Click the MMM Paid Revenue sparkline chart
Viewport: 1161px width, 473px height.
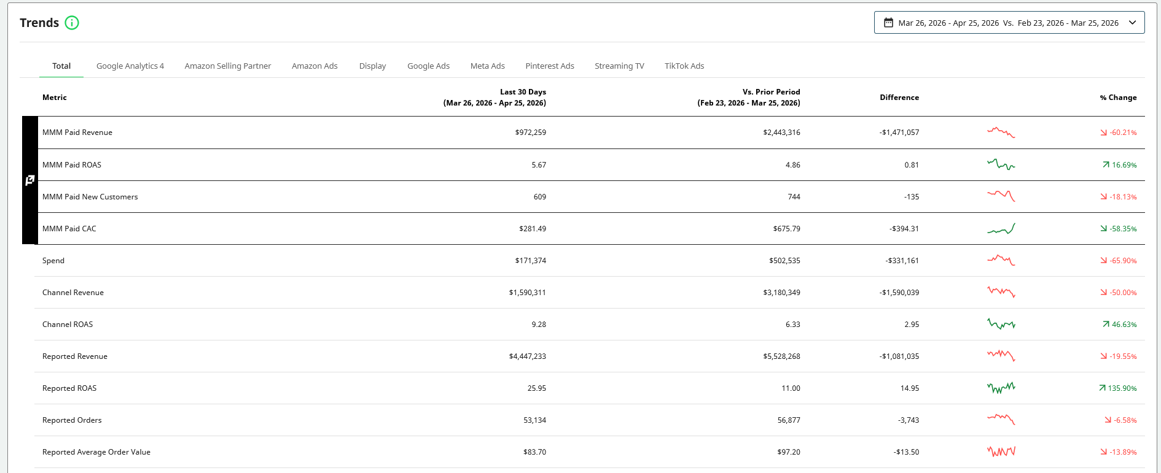click(x=1001, y=133)
